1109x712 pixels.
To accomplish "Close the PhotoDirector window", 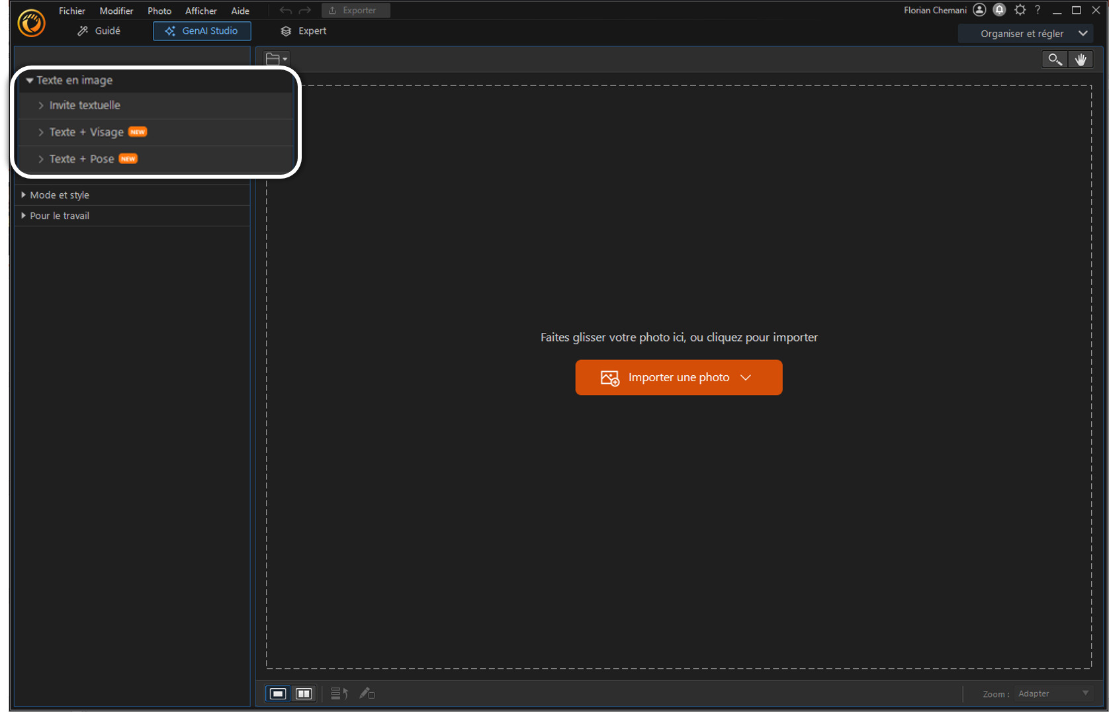I will [1096, 11].
